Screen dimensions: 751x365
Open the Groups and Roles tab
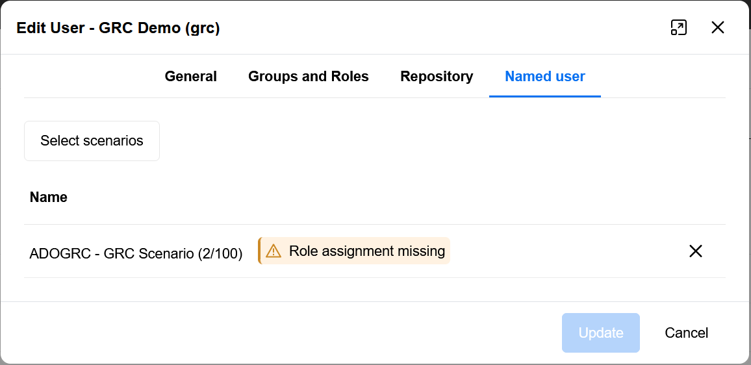pyautogui.click(x=308, y=77)
